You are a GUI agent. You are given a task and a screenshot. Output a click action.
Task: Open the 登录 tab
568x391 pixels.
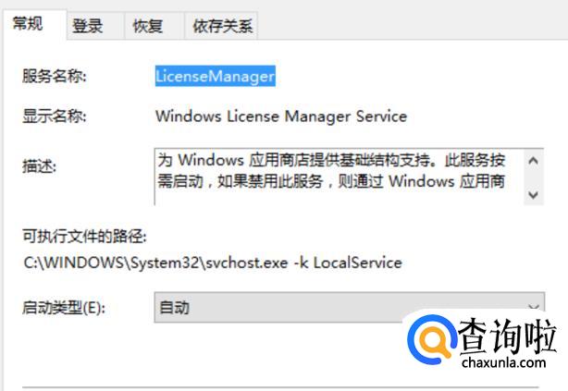pos(88,26)
